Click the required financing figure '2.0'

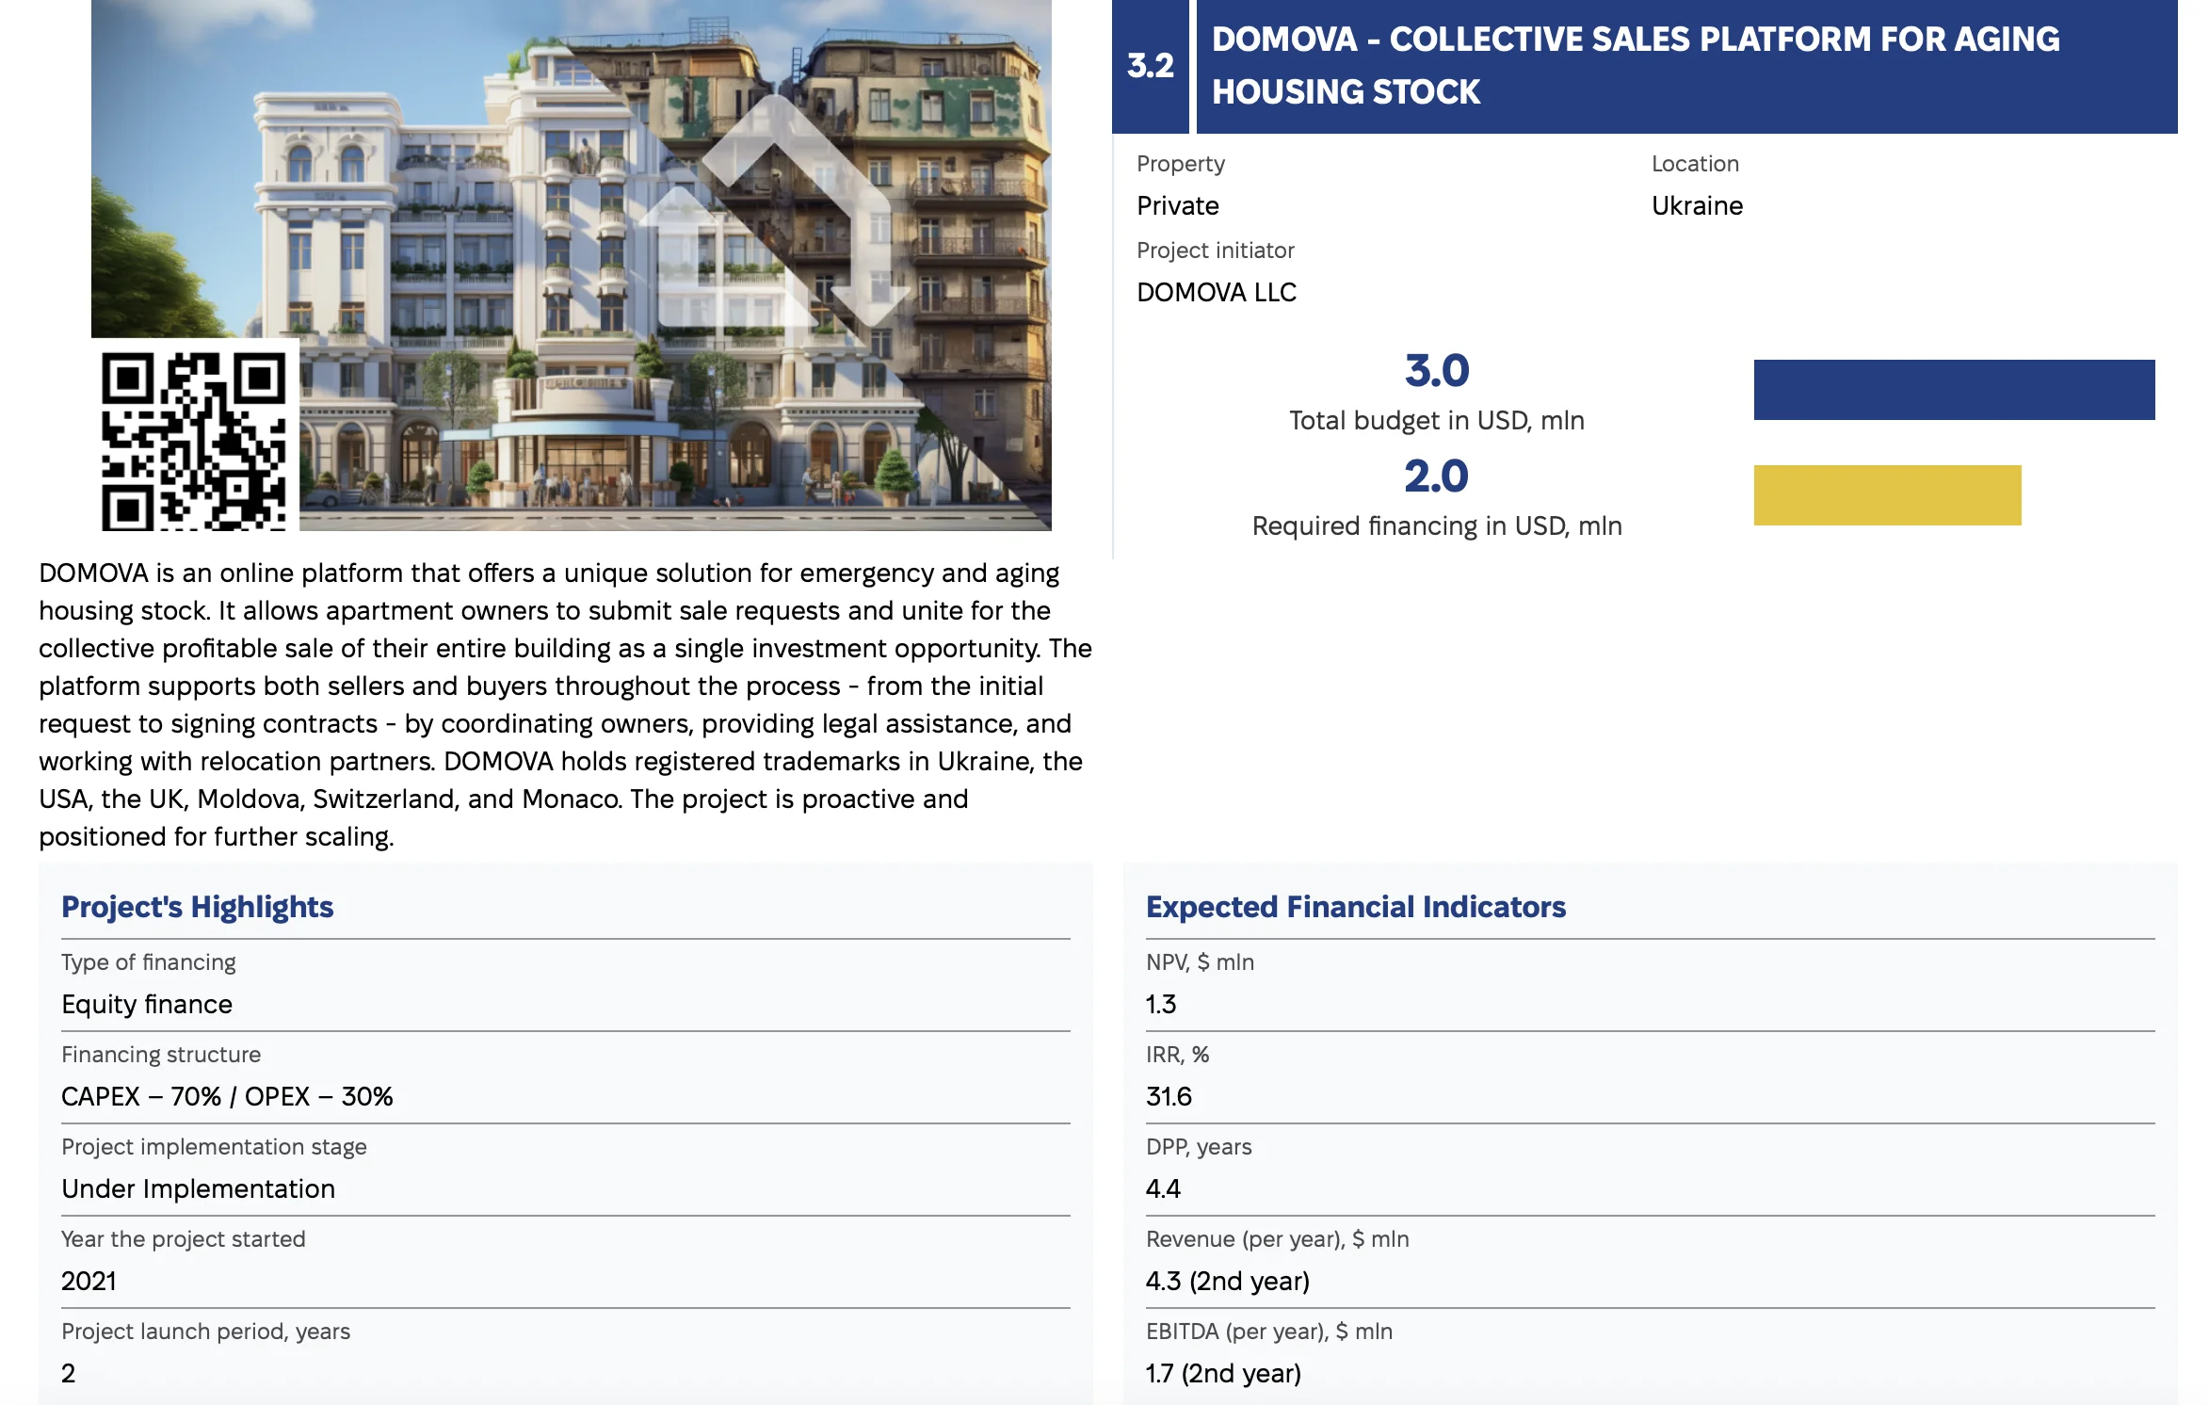1437,476
